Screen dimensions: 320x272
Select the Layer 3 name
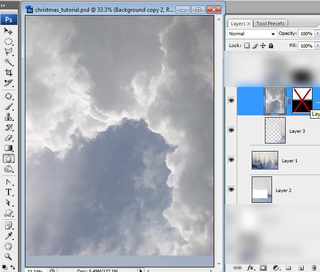[297, 131]
